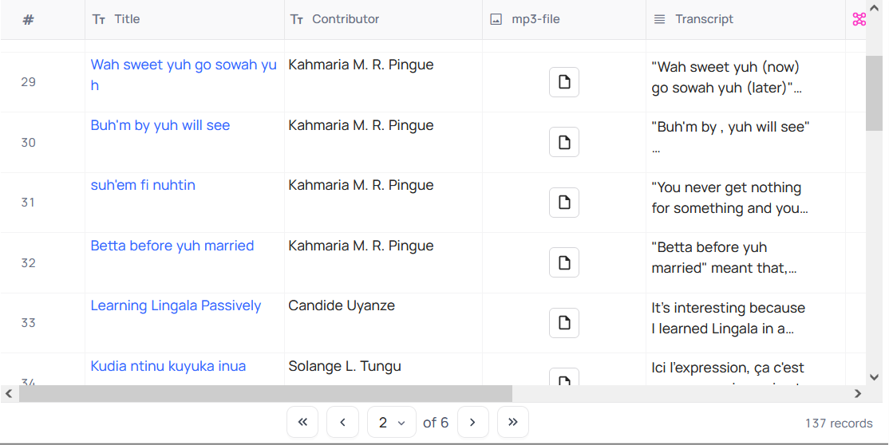Image resolution: width=889 pixels, height=445 pixels.
Task: Open mp3 file icon for Betta before yuh married
Action: pyautogui.click(x=563, y=262)
